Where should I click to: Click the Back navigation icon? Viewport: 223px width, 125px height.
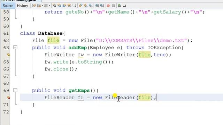pos(39,6)
